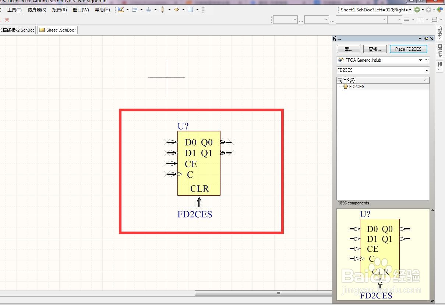Expand simulation sources dropdown arrow
This screenshot has height=305, width=445.
[x=183, y=10]
